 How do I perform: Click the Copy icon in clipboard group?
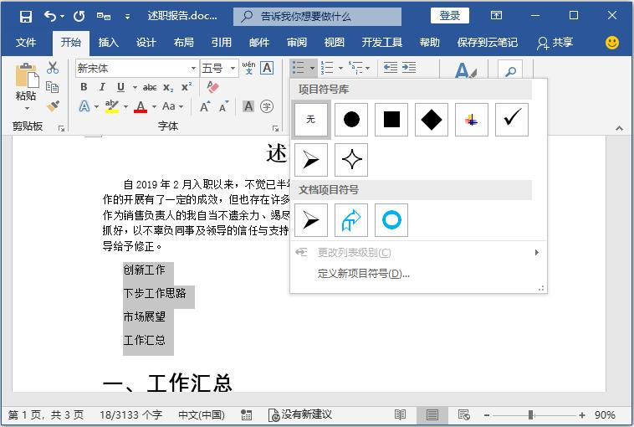52,86
